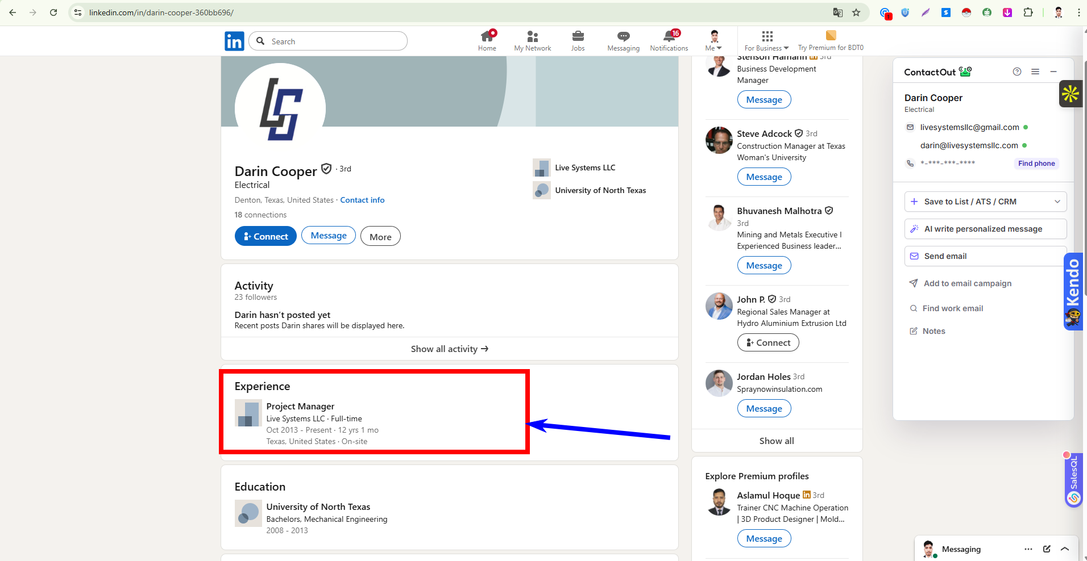The height and width of the screenshot is (561, 1087).
Task: Message Aslamul Hoque
Action: (x=764, y=538)
